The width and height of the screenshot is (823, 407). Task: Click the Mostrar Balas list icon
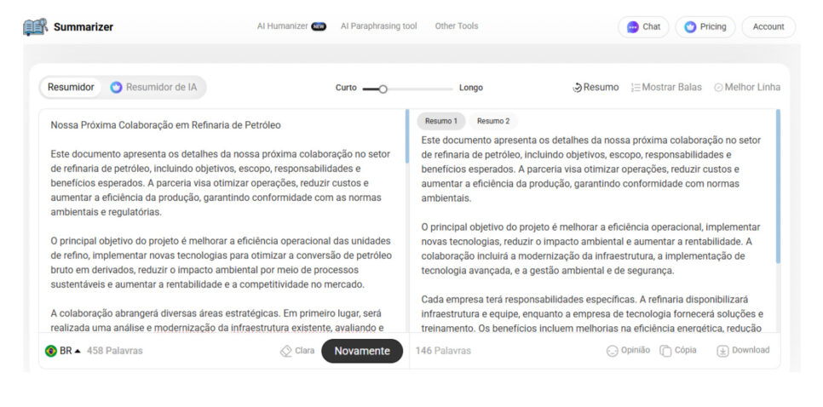click(x=636, y=88)
